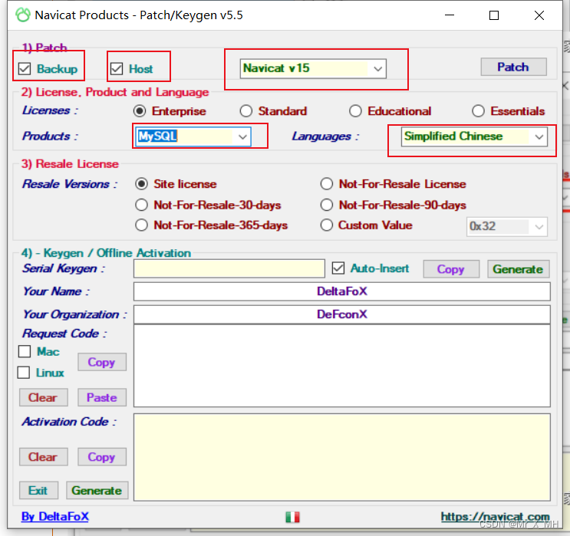Open the https://navicat.com link
Screen dimensions: 570x536
point(495,516)
